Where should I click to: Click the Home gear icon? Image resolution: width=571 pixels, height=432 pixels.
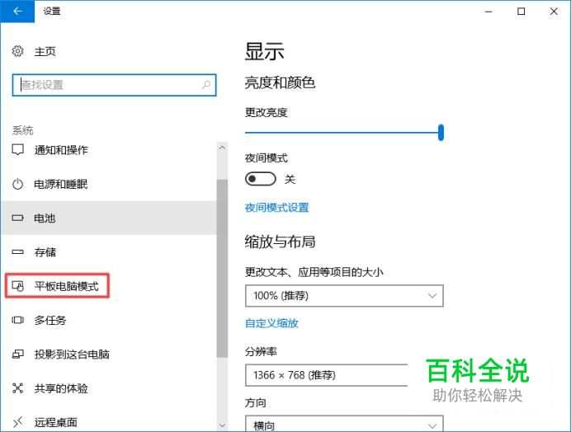17,51
